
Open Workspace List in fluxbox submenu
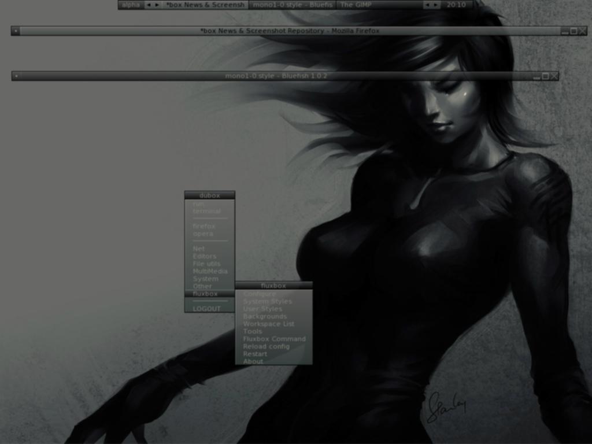273,324
